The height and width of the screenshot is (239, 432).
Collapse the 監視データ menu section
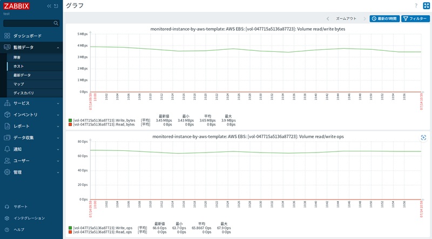pyautogui.click(x=31, y=48)
